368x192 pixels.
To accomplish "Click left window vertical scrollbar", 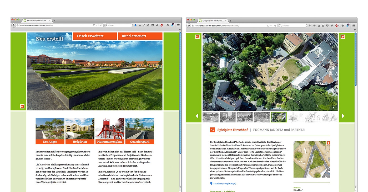I will point(180,93).
